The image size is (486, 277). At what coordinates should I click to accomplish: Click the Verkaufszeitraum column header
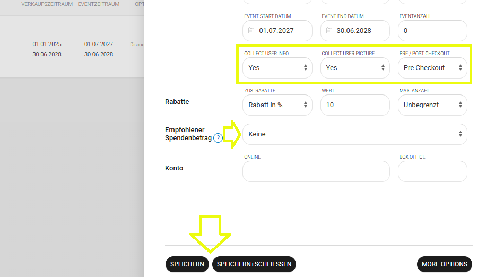pyautogui.click(x=47, y=4)
